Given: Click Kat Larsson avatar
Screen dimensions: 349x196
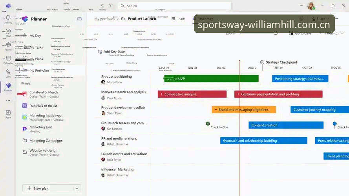Looking at the screenshot, I should 103,129.
